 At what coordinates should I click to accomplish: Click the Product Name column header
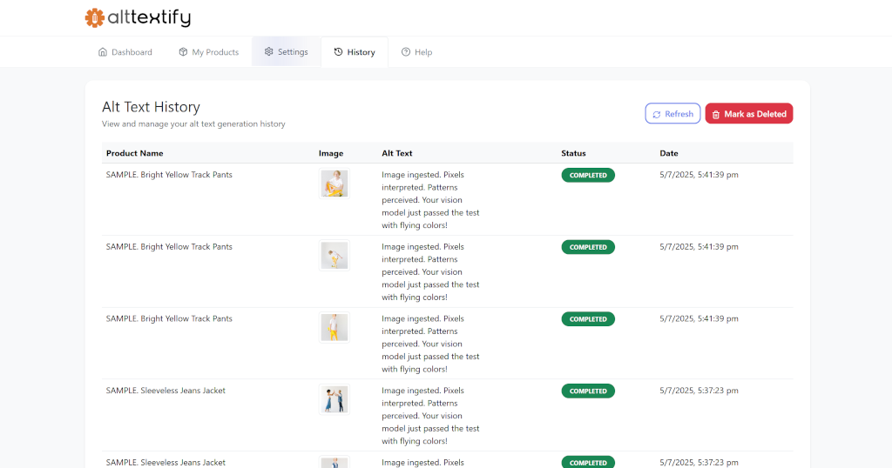click(x=135, y=153)
